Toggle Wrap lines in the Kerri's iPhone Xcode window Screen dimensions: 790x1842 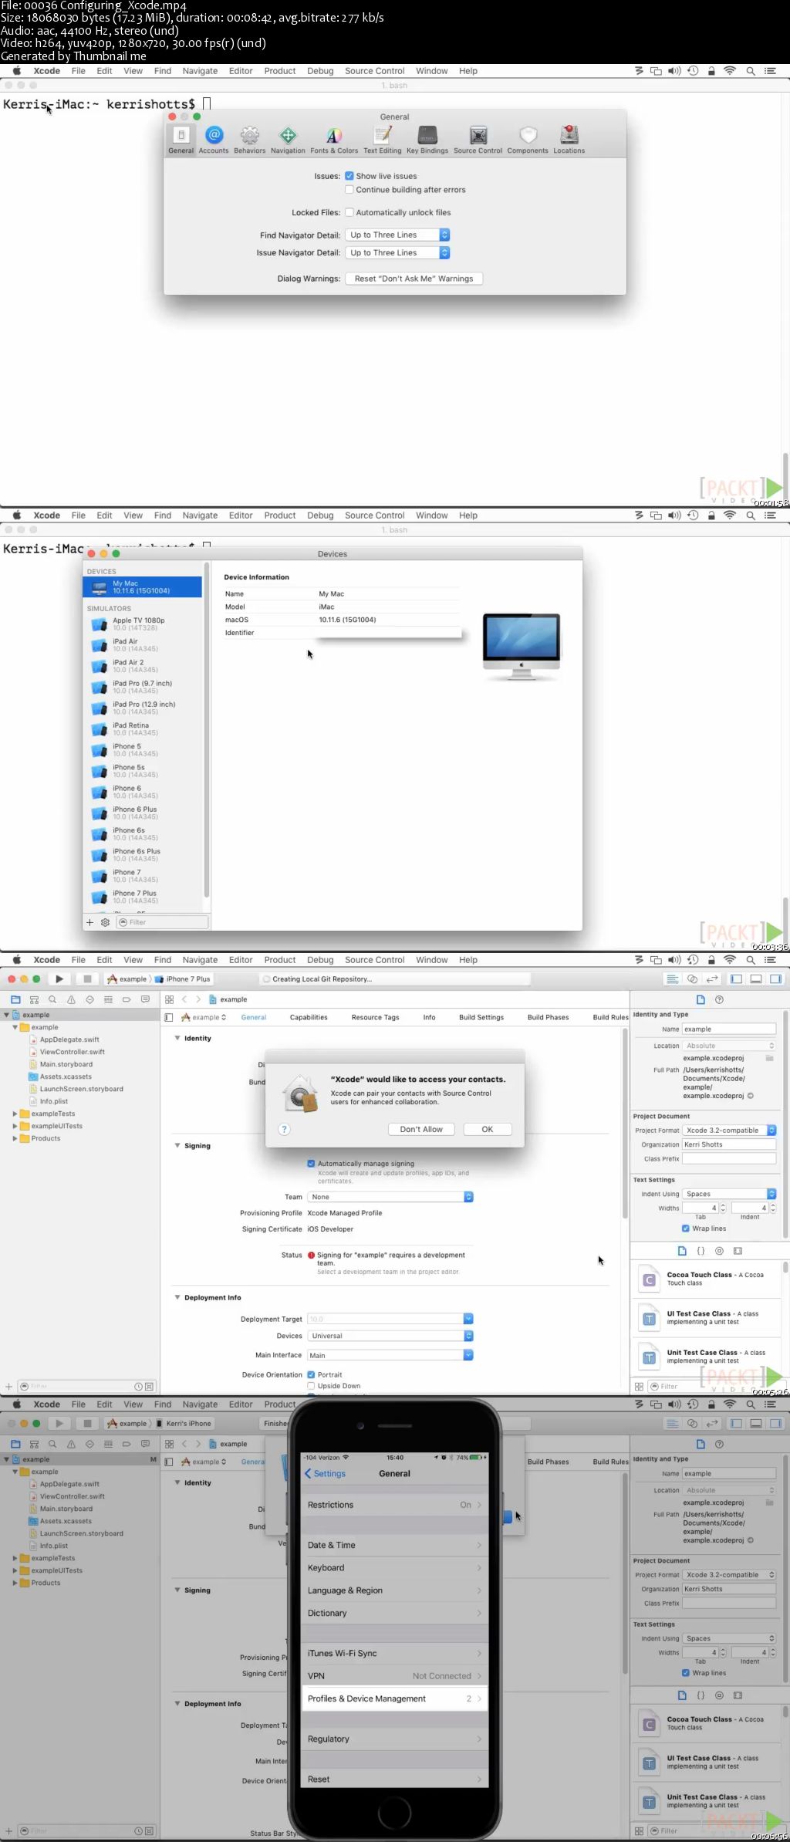[x=686, y=1673]
